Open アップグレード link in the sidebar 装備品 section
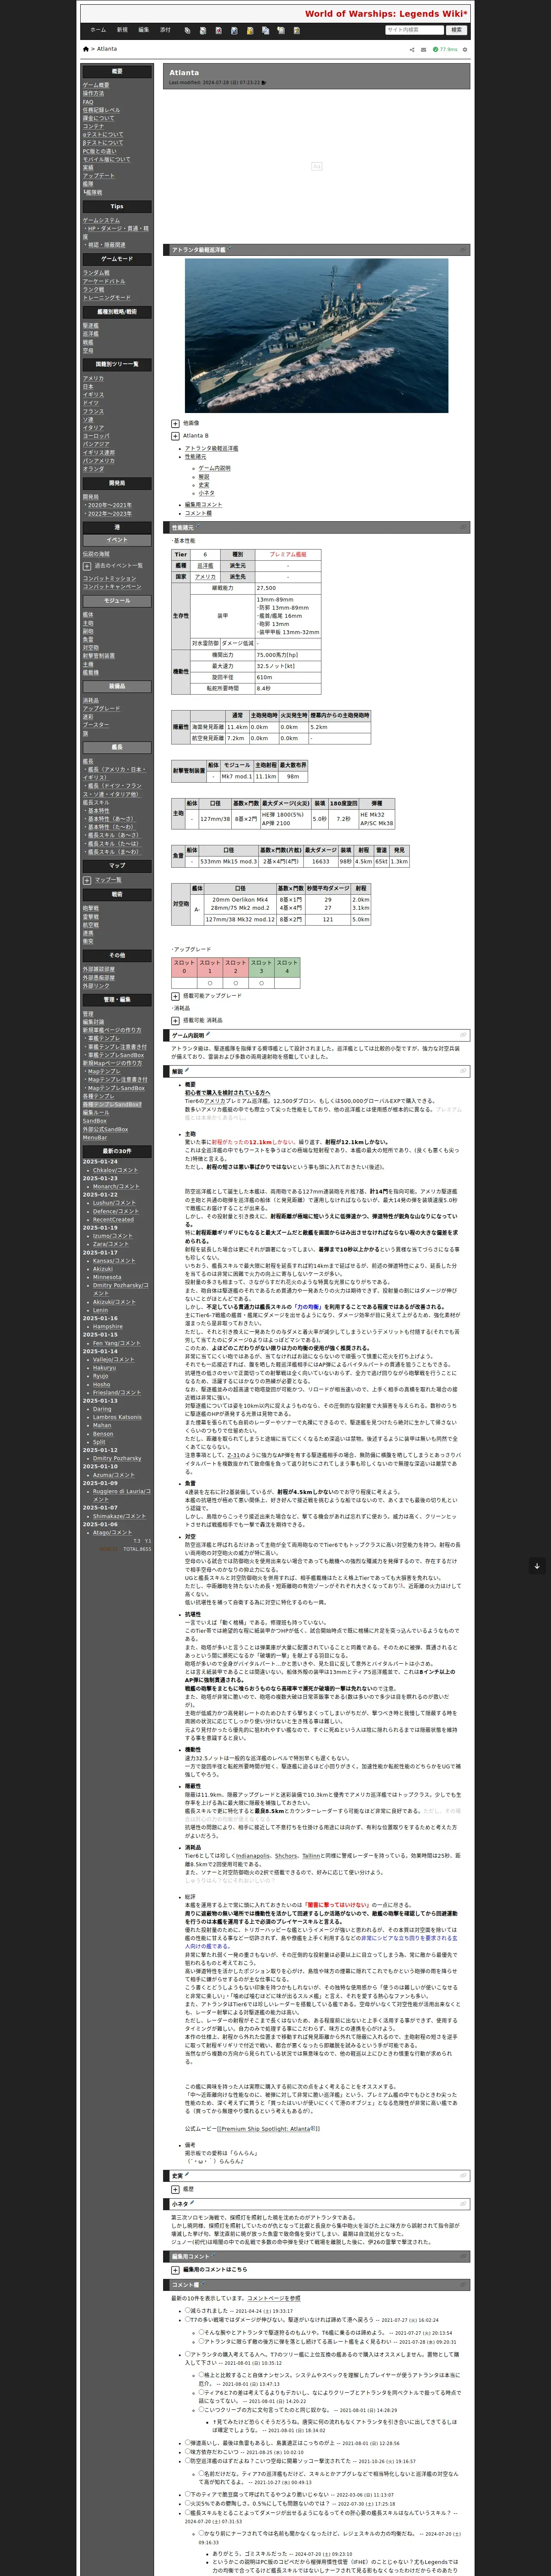Viewport: 551px width, 2576px height. click(x=101, y=709)
